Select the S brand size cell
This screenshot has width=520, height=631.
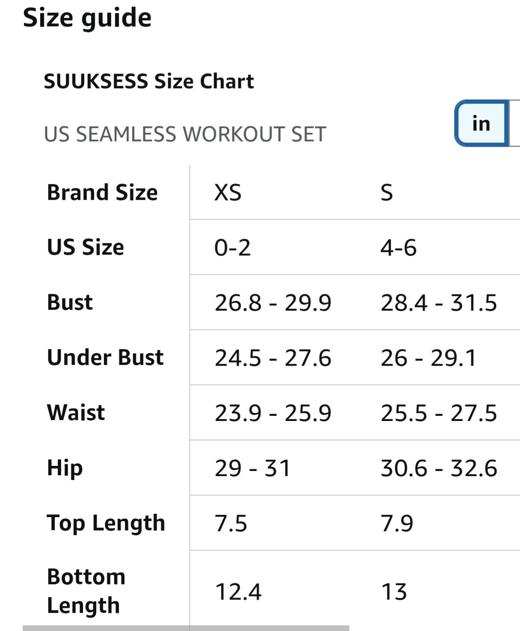[386, 193]
